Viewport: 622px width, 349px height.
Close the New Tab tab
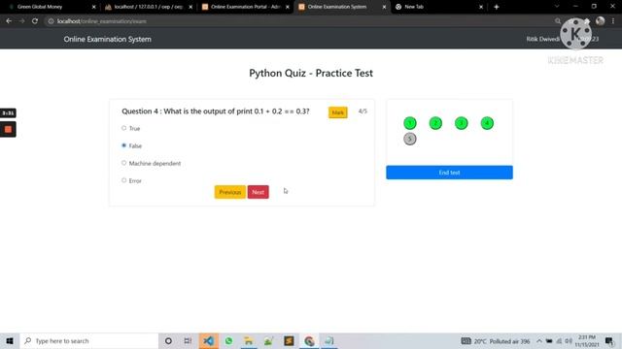pyautogui.click(x=481, y=7)
